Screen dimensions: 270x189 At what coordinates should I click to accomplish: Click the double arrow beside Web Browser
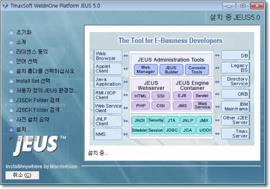tap(126, 56)
